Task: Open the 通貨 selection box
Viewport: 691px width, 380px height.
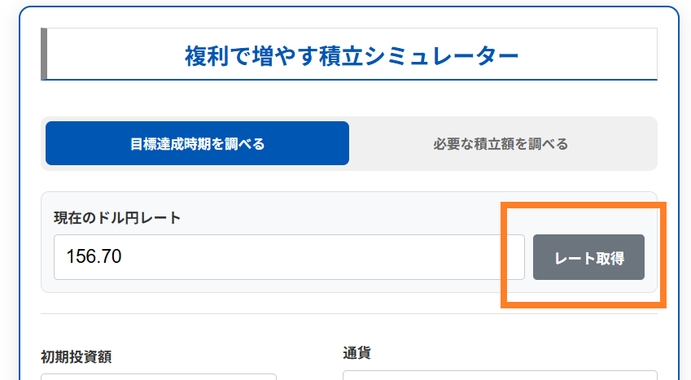Action: (499, 376)
